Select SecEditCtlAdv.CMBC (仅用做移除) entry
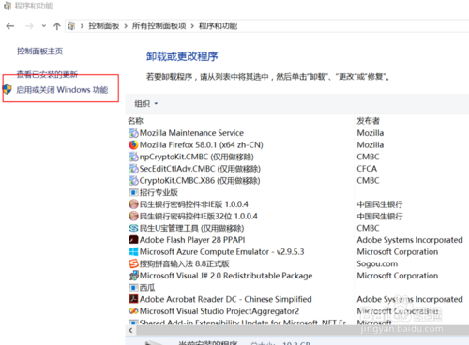 tap(200, 169)
